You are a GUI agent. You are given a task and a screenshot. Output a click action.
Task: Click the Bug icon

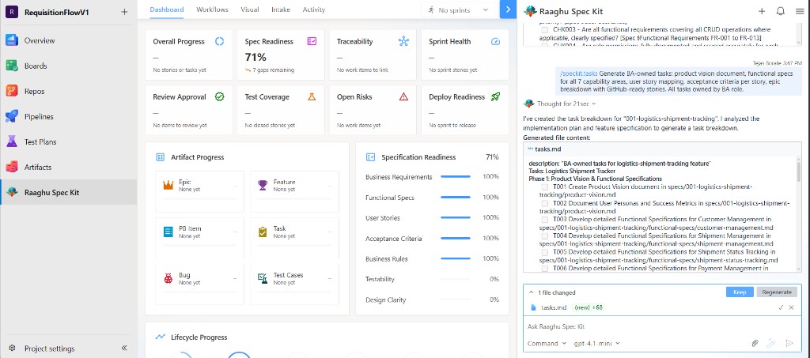click(x=168, y=278)
